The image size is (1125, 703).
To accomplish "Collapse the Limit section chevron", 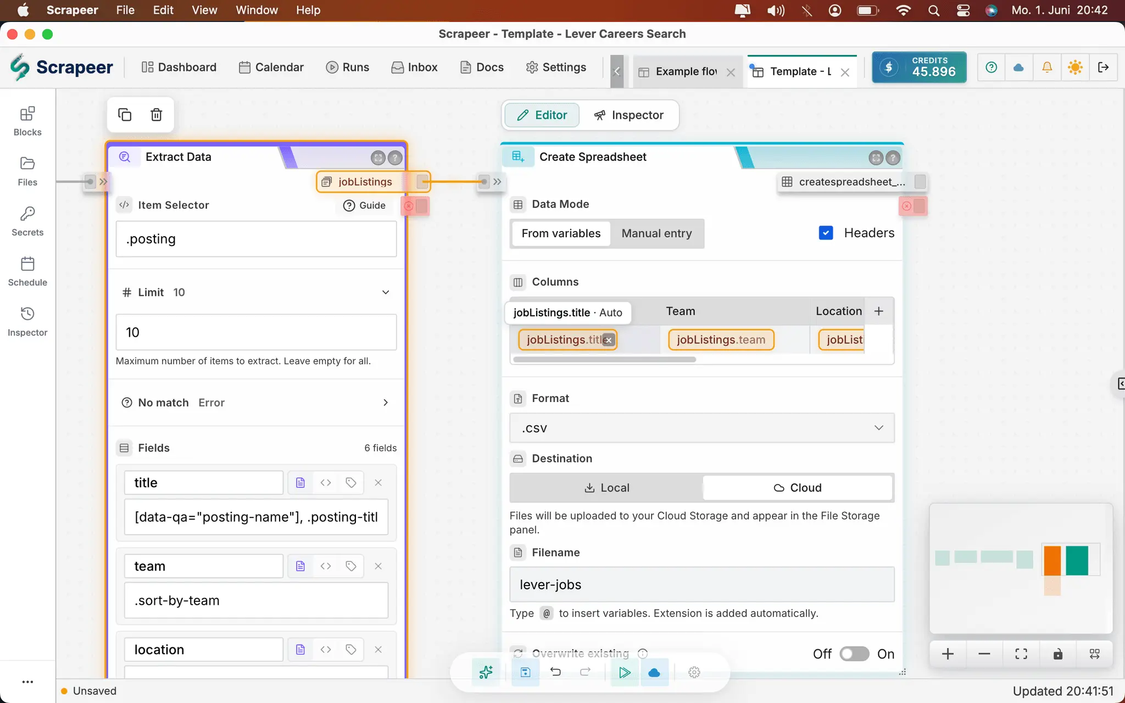I will 386,292.
